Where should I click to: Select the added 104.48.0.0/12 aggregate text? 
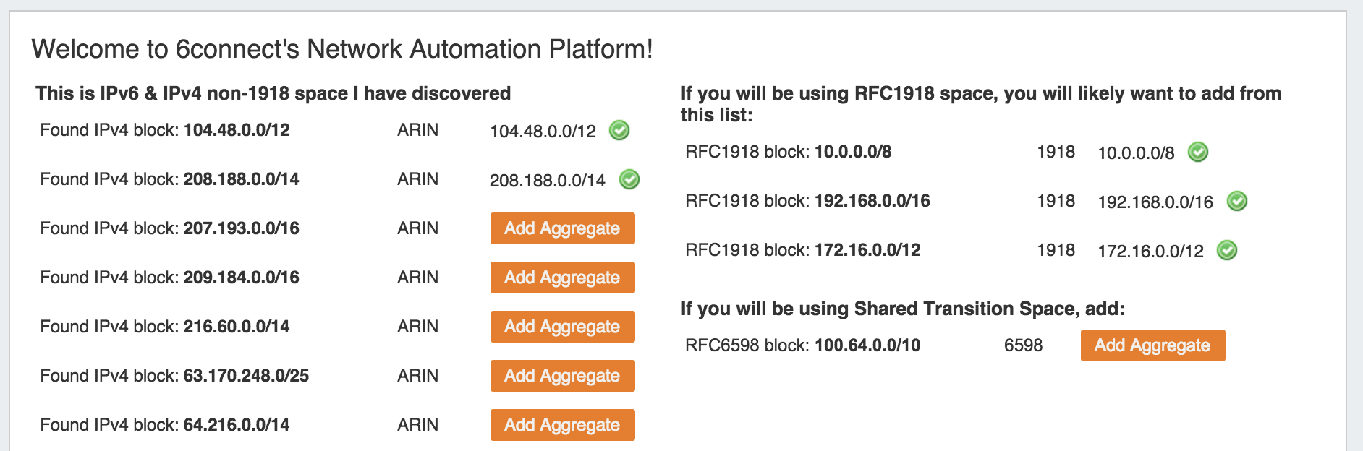543,132
